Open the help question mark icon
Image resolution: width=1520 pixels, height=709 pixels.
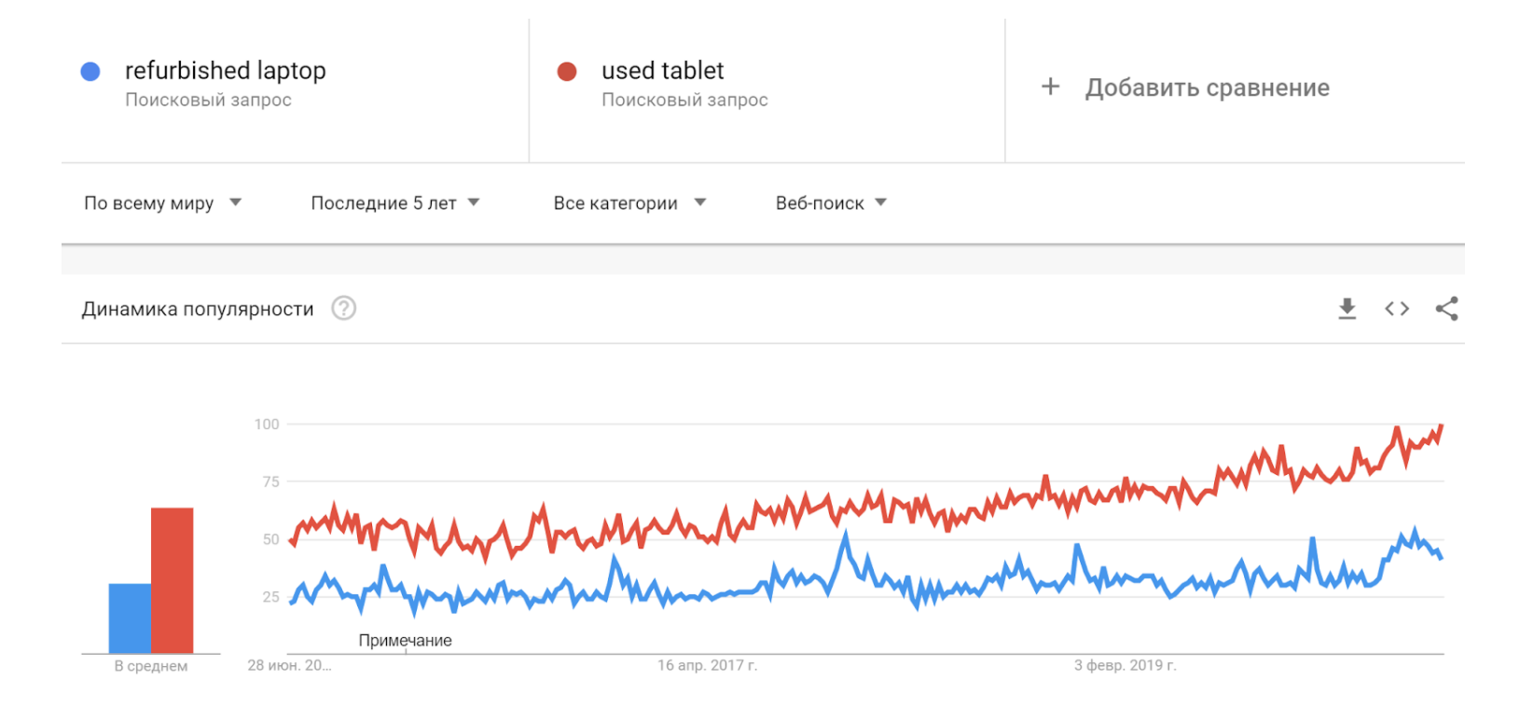point(344,308)
